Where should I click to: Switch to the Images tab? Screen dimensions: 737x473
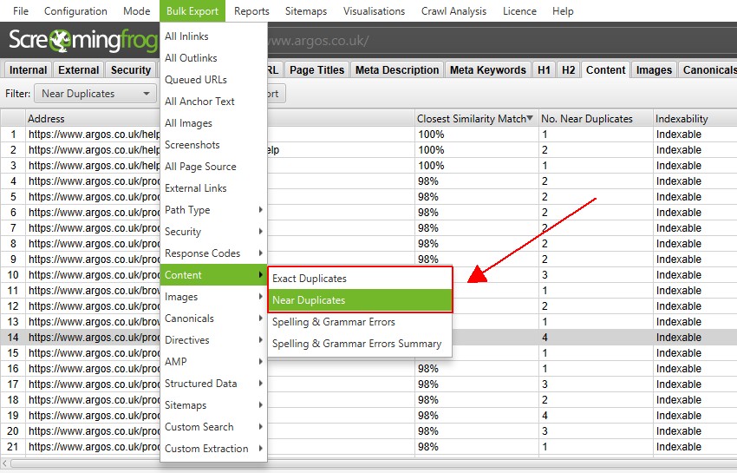pos(654,69)
